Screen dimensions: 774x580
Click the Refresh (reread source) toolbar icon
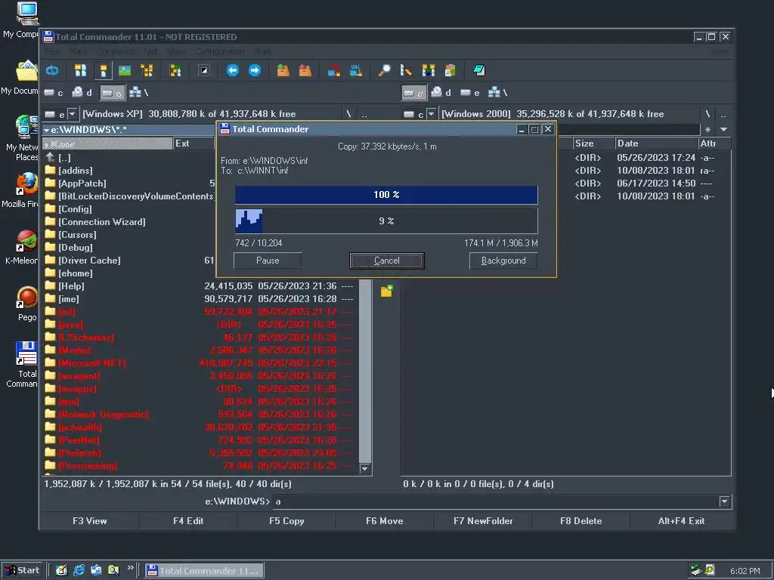(x=52, y=70)
